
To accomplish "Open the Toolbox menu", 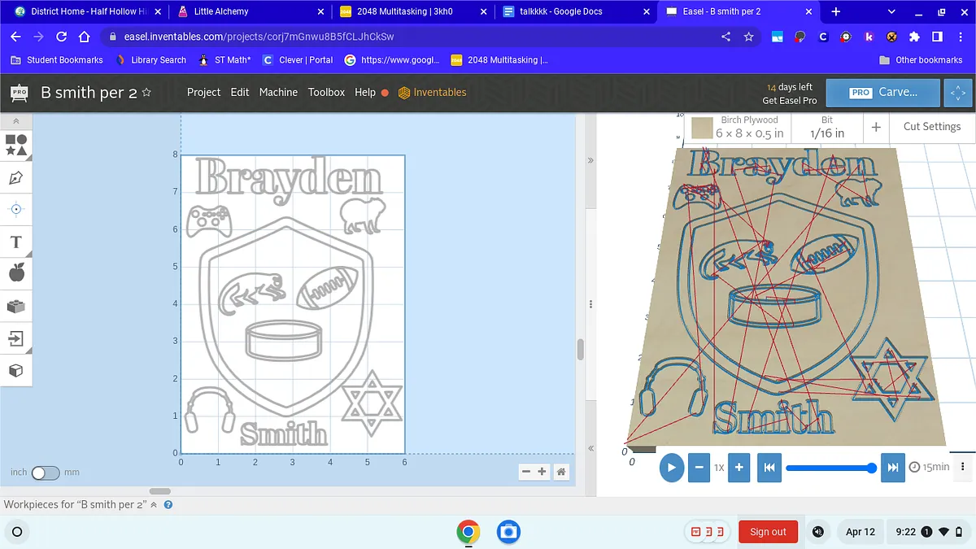I will (x=326, y=93).
